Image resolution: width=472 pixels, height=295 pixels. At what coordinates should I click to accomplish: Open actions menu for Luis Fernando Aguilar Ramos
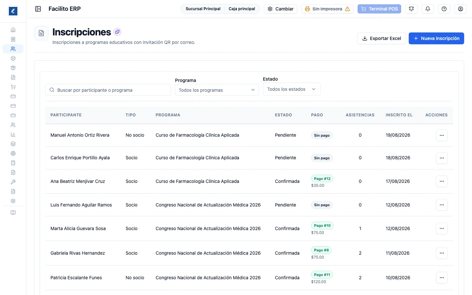[x=442, y=205]
